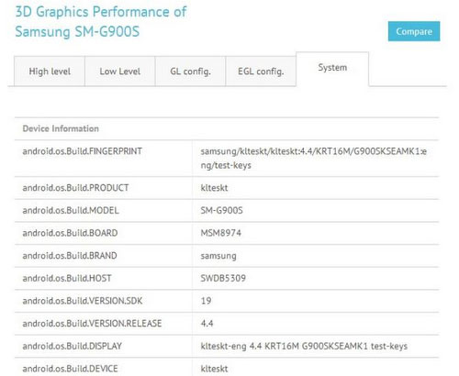Select android.os.Build.FINGERPRINT label
459x376 pixels.
pos(83,151)
